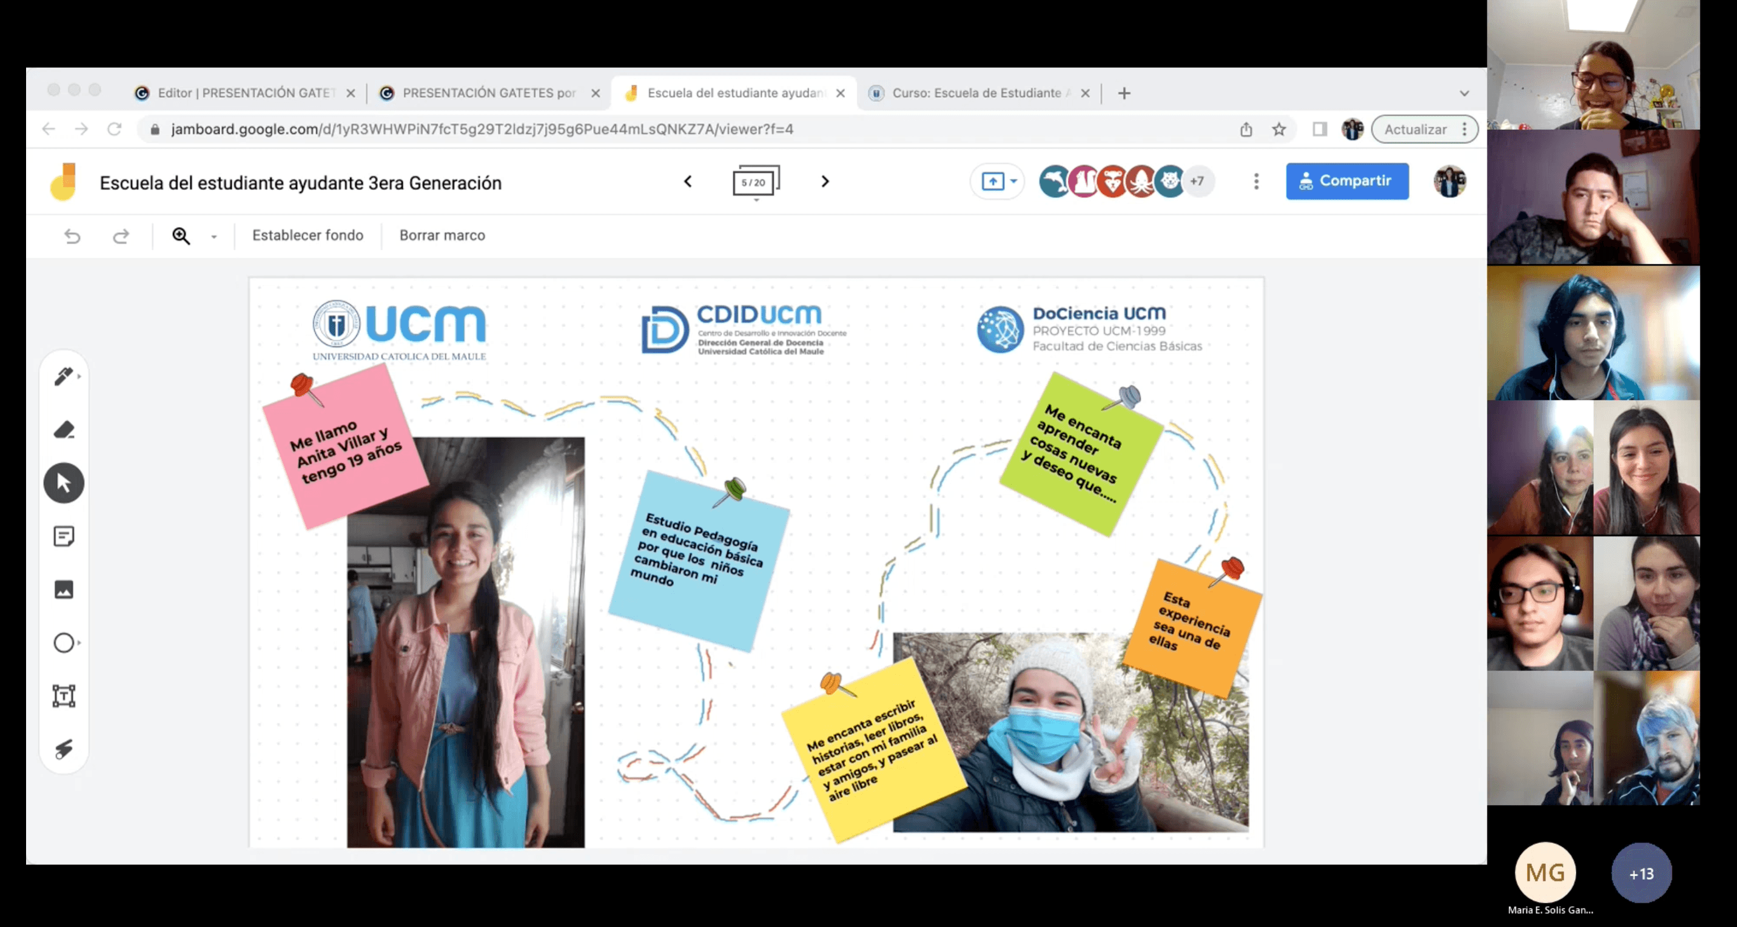Choose the Circle shape tool
This screenshot has height=927, width=1737.
(x=64, y=643)
